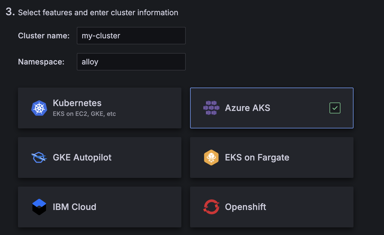Click the blue GKE Autopilot plane icon
This screenshot has height=235, width=384.
click(39, 157)
